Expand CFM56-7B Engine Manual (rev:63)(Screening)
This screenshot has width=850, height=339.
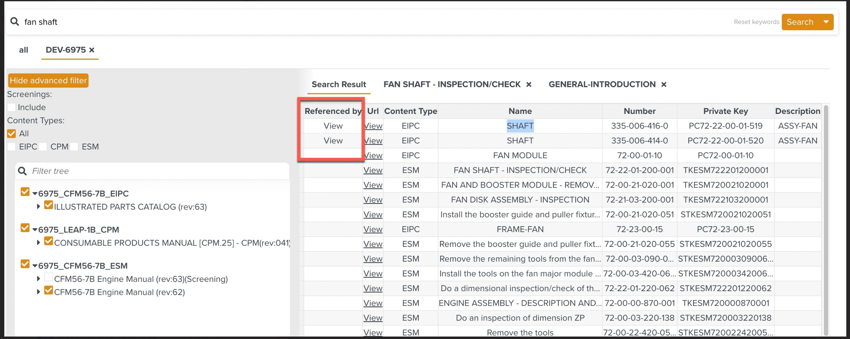38,278
